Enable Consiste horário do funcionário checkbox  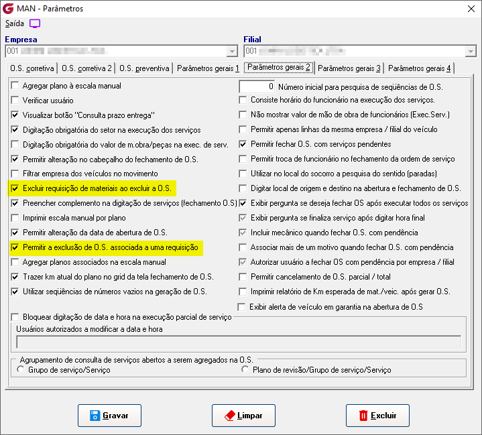pos(243,100)
